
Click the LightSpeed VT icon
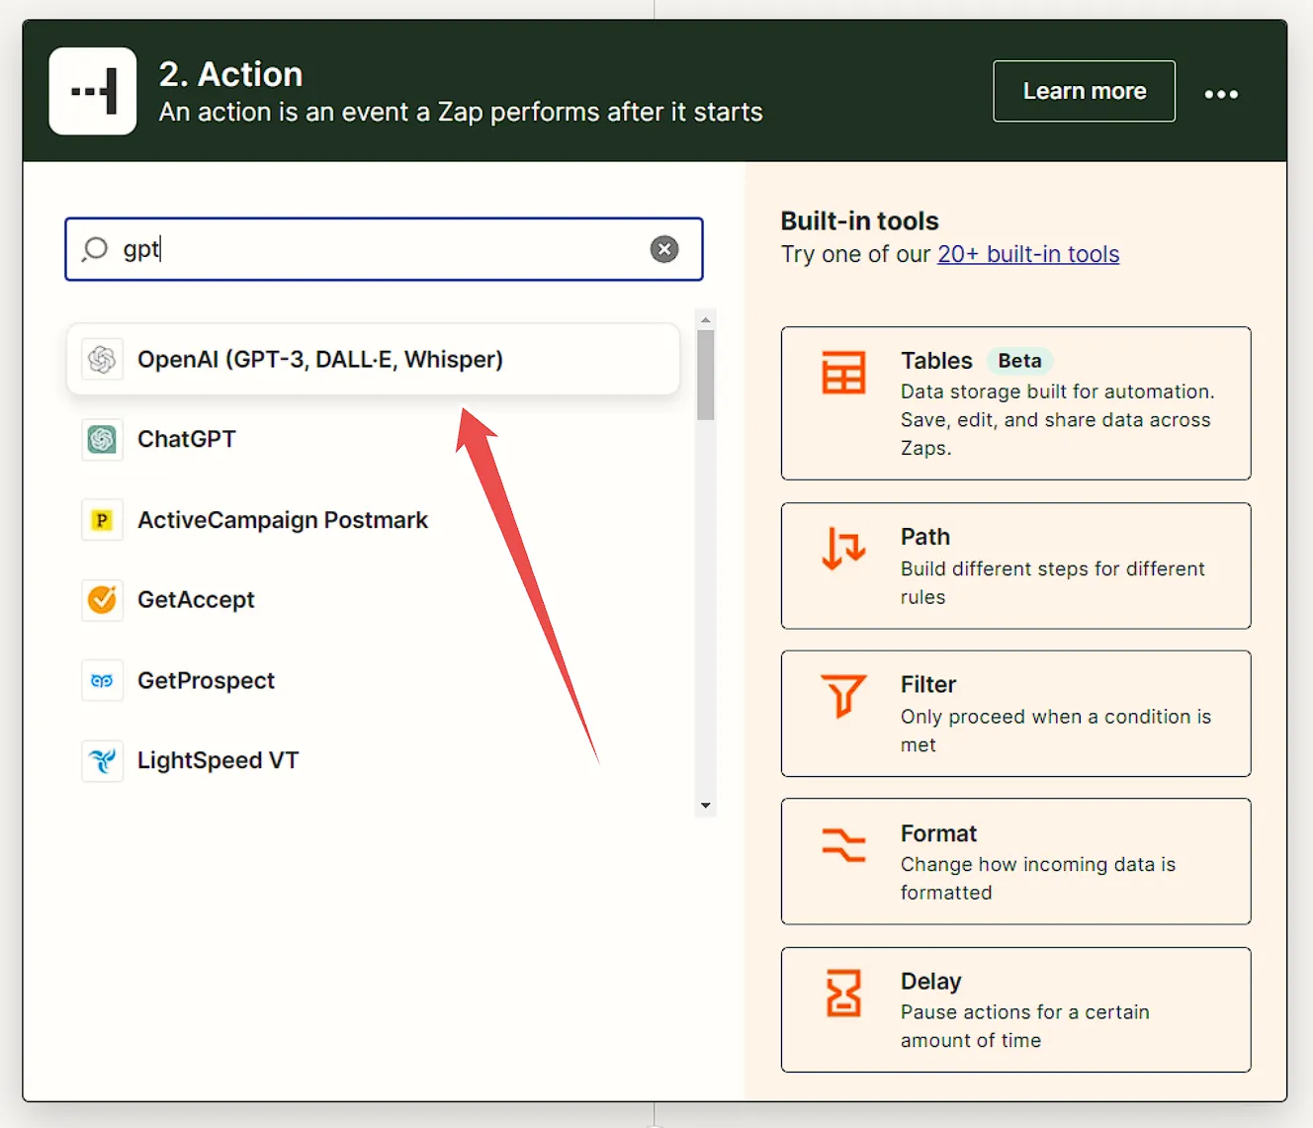(102, 760)
